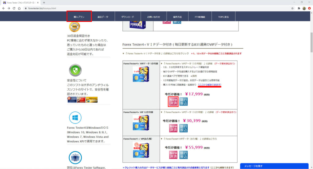Viewport: 313px width, 169px height.
Task: Click クレジット決済 for ¥55,999 plan
Action: tap(173, 155)
